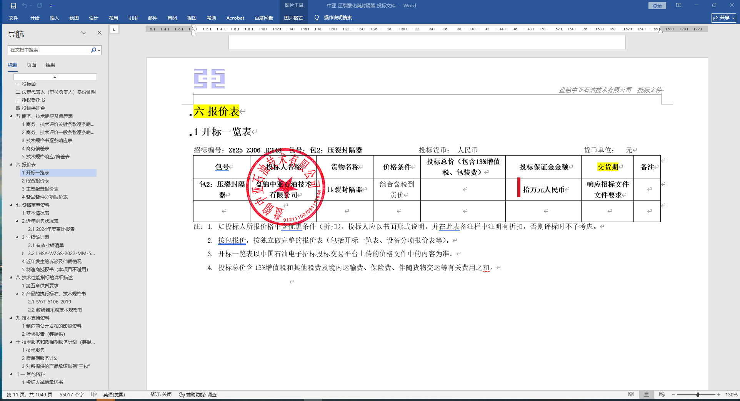Click the 修订: 关闭 track changes status
Viewport: 740px width, 401px height.
tap(161, 394)
